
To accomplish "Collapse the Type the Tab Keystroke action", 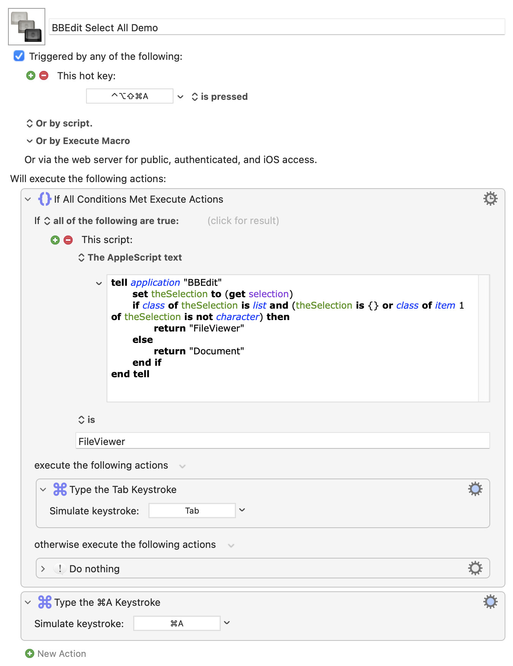I will coord(43,489).
